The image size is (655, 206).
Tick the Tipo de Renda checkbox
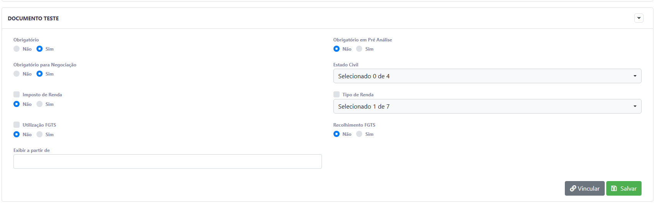337,94
